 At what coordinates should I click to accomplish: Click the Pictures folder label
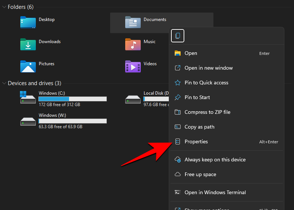tap(47, 64)
